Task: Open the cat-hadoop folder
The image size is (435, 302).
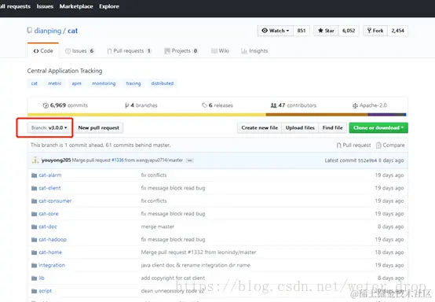Action: coord(53,239)
